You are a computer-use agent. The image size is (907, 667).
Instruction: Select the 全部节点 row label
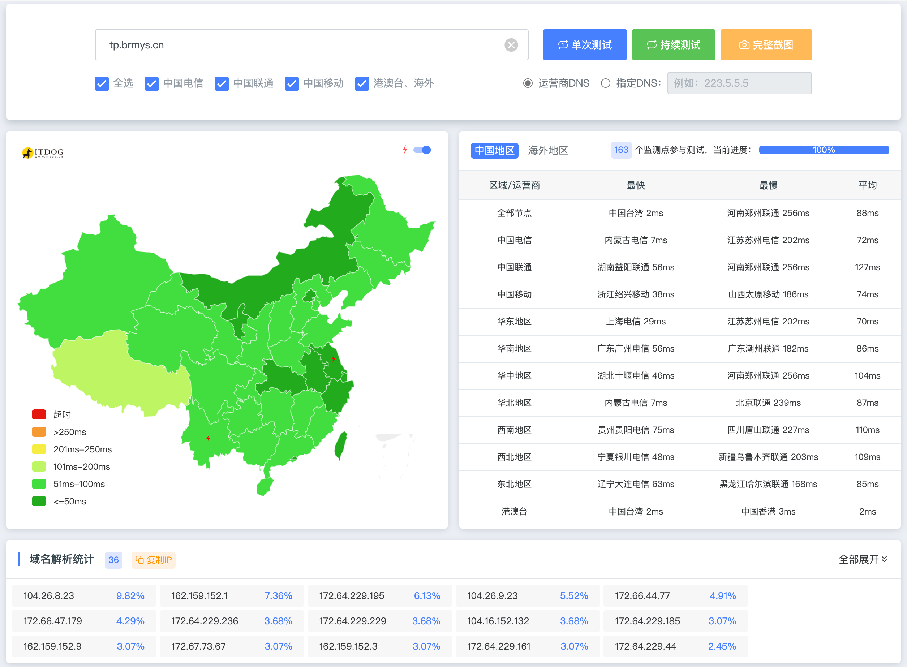coord(514,213)
